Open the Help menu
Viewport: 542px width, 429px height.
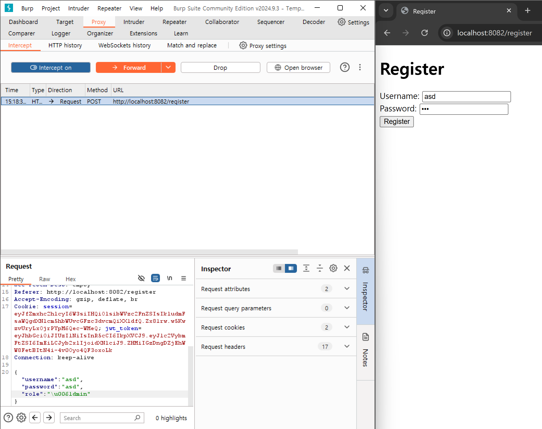click(157, 8)
